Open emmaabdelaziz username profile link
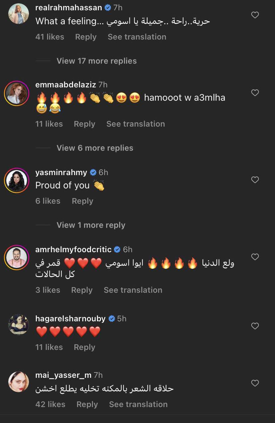This screenshot has width=275, height=423. (66, 85)
